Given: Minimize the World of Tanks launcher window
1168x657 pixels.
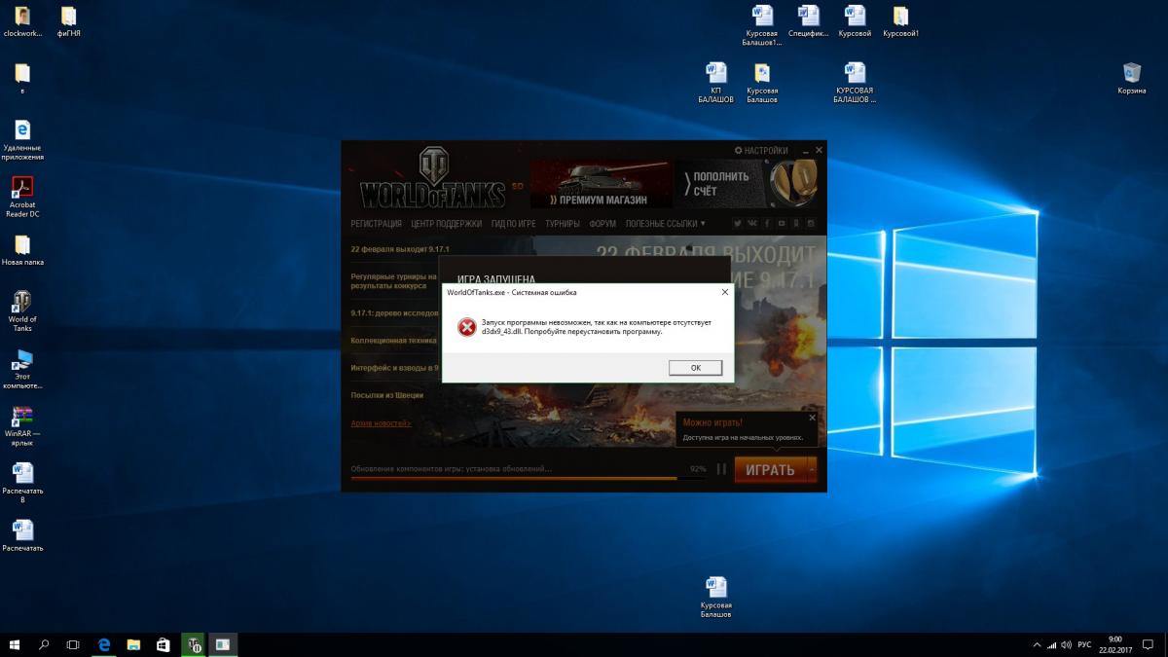Looking at the screenshot, I should tap(804, 151).
